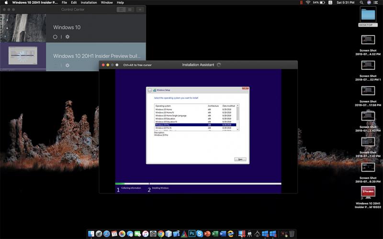Click the Windows 10 VM thumbnail

[23, 28]
